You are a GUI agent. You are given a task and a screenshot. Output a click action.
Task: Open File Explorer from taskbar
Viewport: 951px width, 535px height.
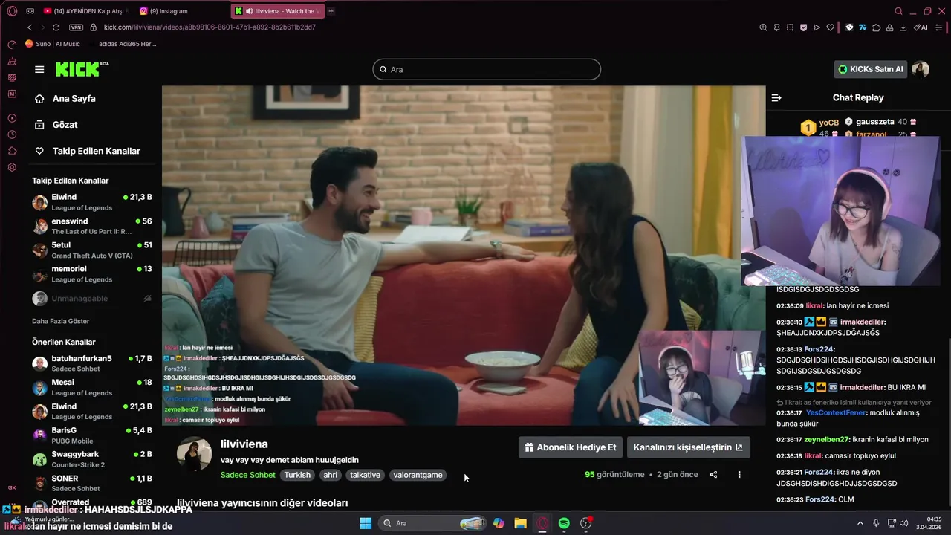click(x=520, y=523)
